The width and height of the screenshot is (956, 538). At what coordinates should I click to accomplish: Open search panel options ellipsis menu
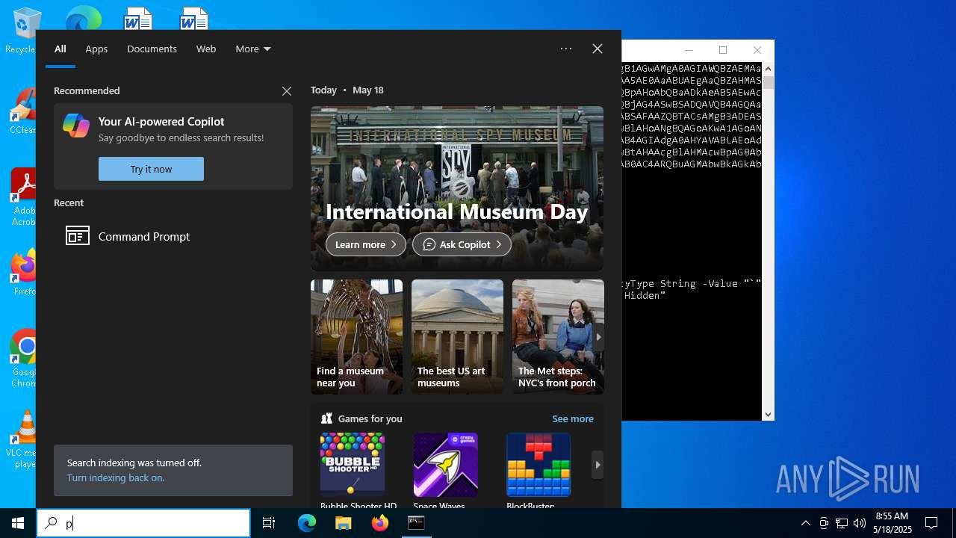point(566,49)
